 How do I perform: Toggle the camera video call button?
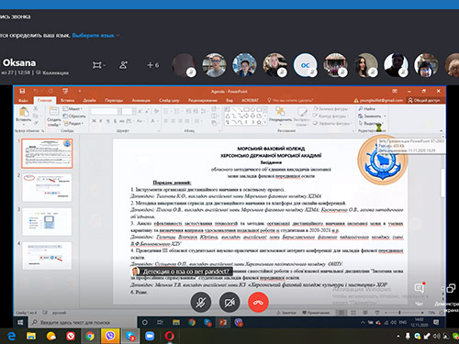tap(229, 303)
